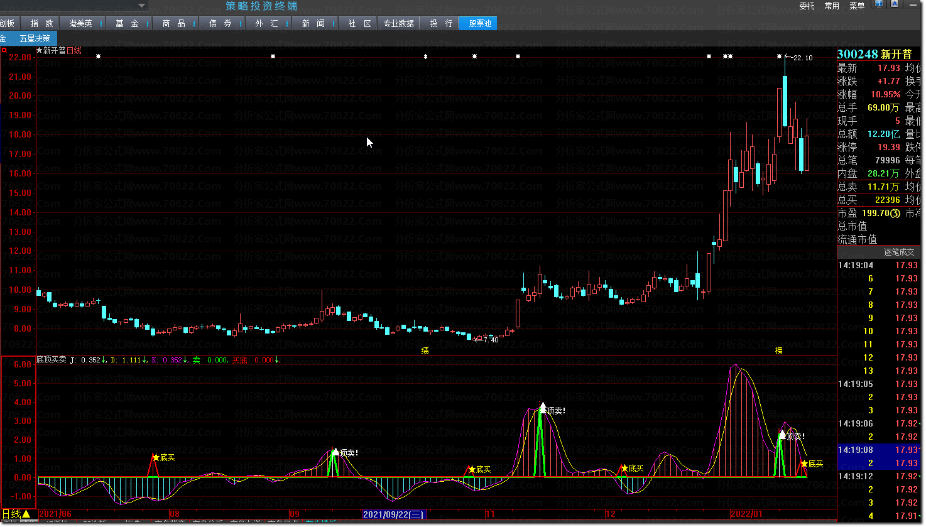This screenshot has height=527, width=926.
Task: Click the 22.10 high price annotation
Action: click(x=800, y=58)
